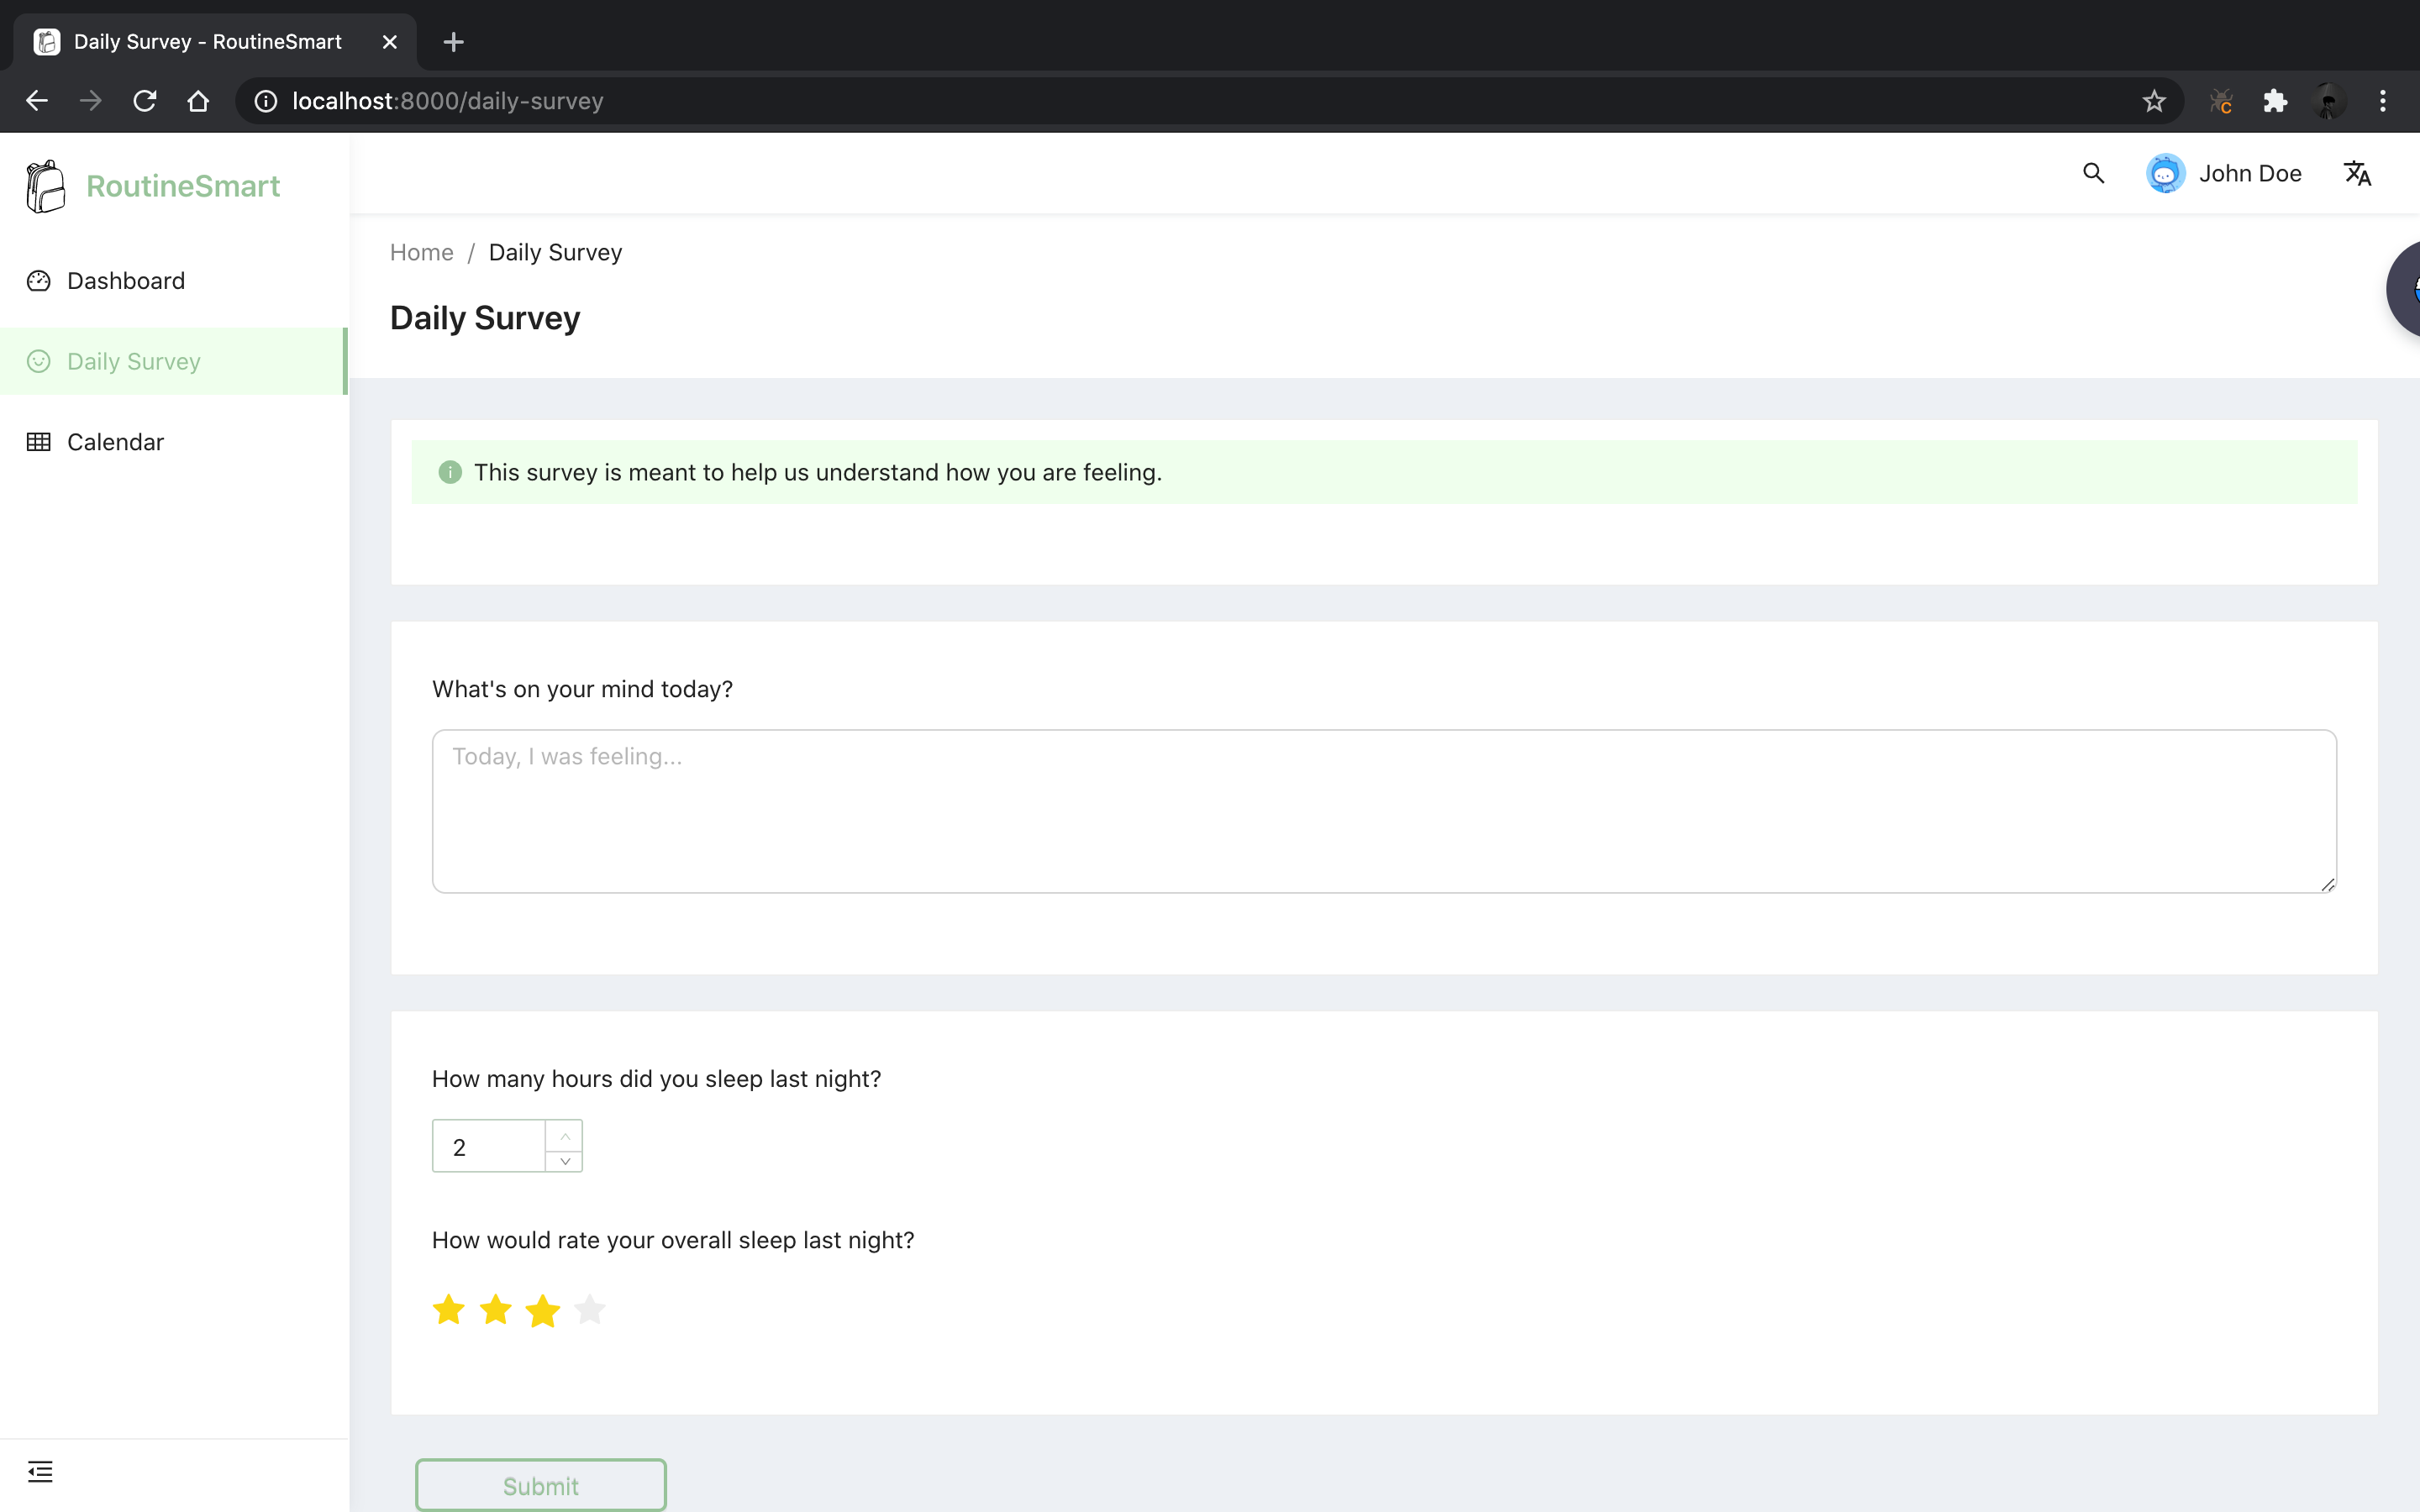Click the browser home icon
Image resolution: width=2420 pixels, height=1512 pixels.
[198, 101]
